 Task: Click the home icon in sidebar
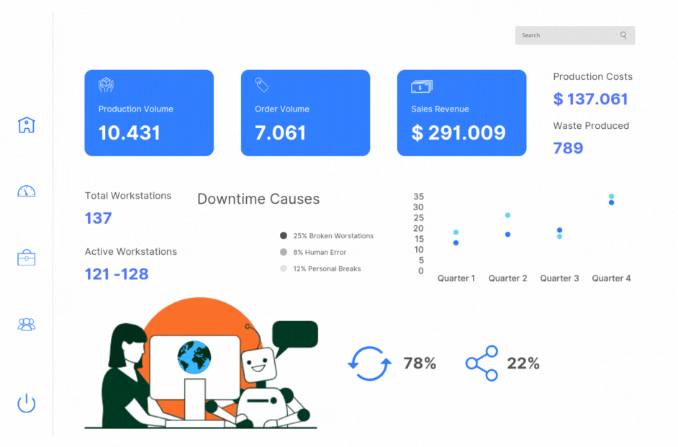click(27, 125)
